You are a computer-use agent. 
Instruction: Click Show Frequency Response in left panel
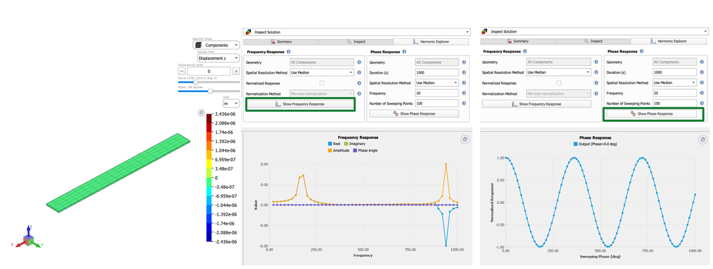(x=300, y=104)
